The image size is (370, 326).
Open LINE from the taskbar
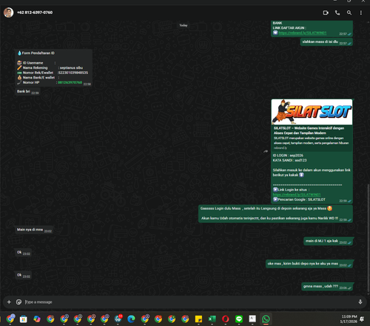click(x=239, y=319)
